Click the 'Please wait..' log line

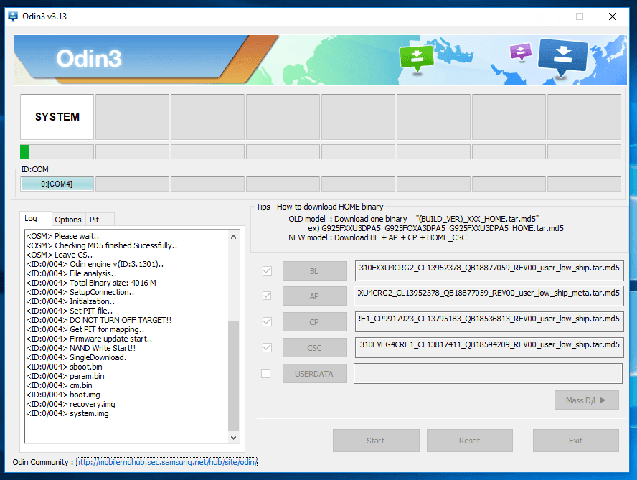62,236
